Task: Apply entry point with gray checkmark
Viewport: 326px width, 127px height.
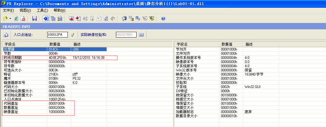Action: 73,35
